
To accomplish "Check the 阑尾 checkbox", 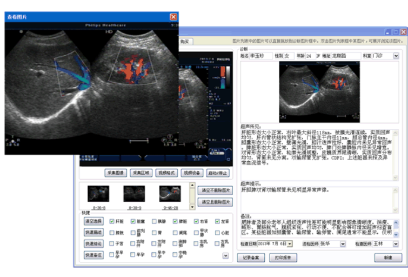I will tap(175, 233).
